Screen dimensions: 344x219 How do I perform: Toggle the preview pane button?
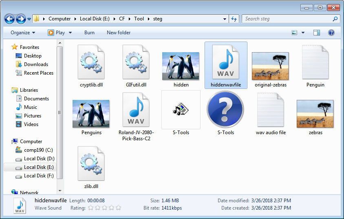click(x=317, y=33)
